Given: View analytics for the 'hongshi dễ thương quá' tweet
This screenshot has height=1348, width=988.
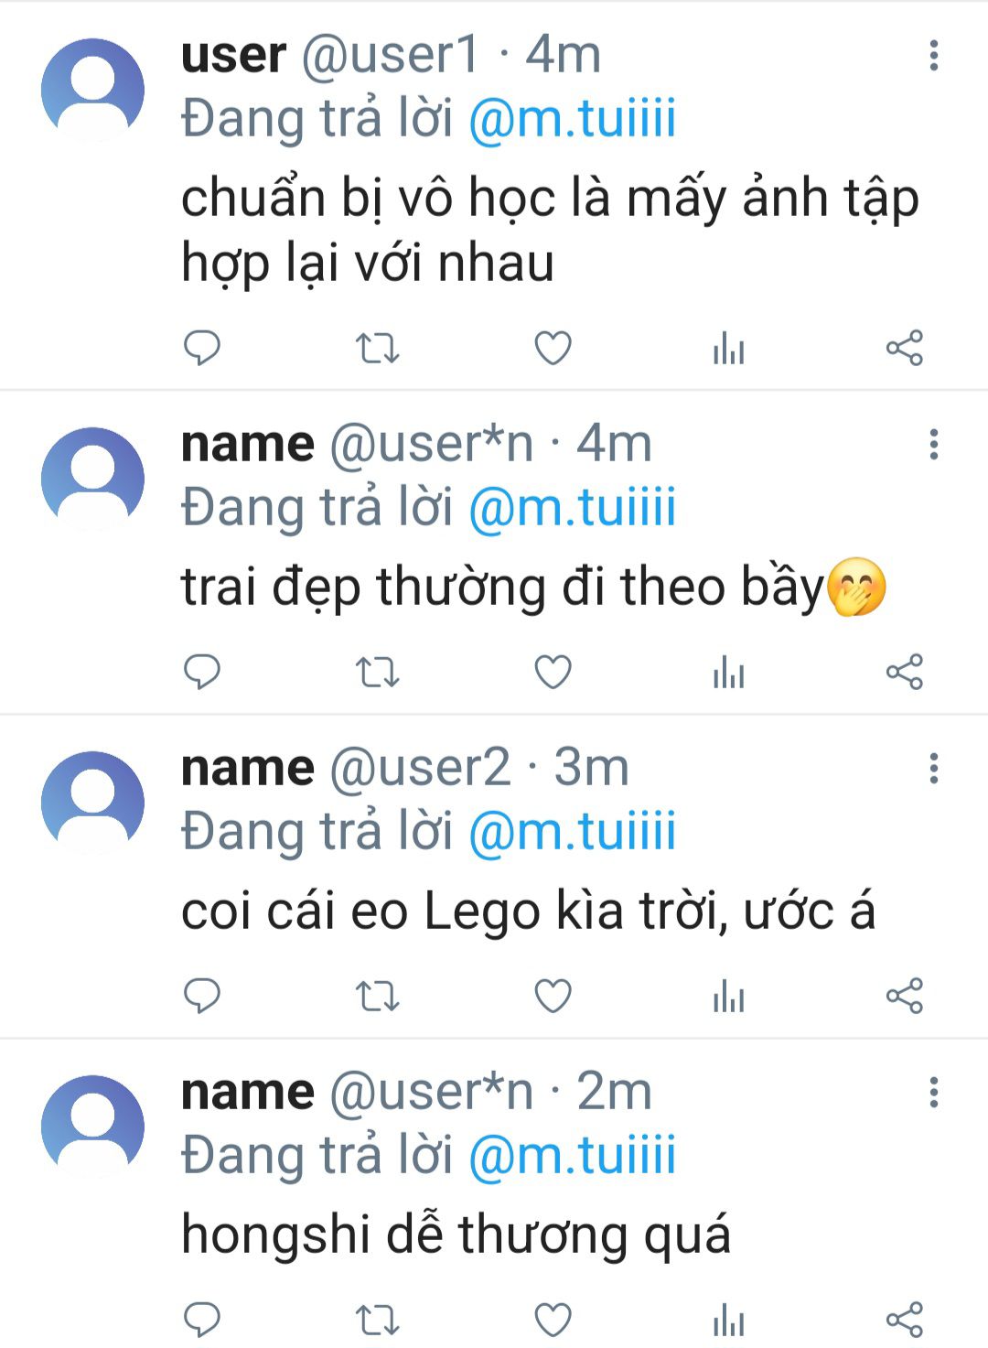Looking at the screenshot, I should coord(728,1320).
